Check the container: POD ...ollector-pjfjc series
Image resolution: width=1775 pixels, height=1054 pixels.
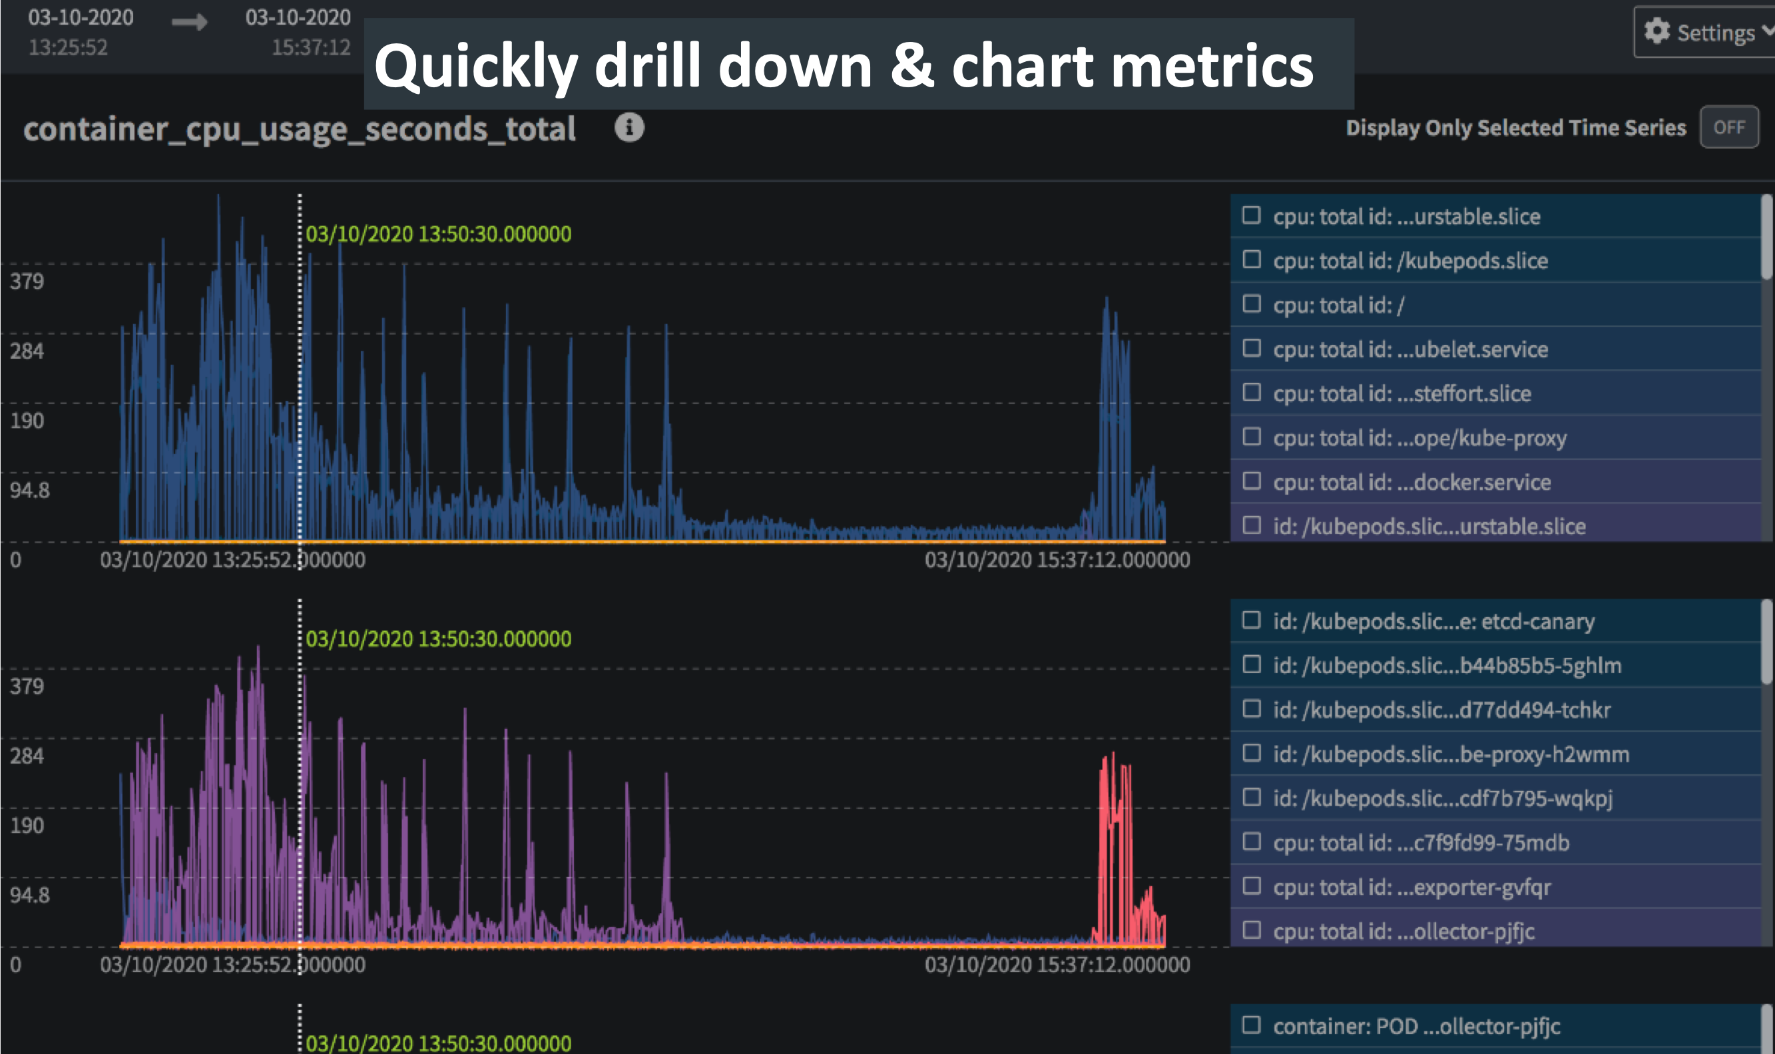tap(1253, 1025)
